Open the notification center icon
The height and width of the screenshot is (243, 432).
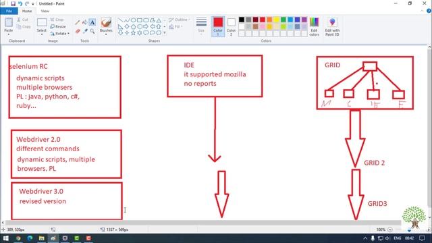(422, 238)
